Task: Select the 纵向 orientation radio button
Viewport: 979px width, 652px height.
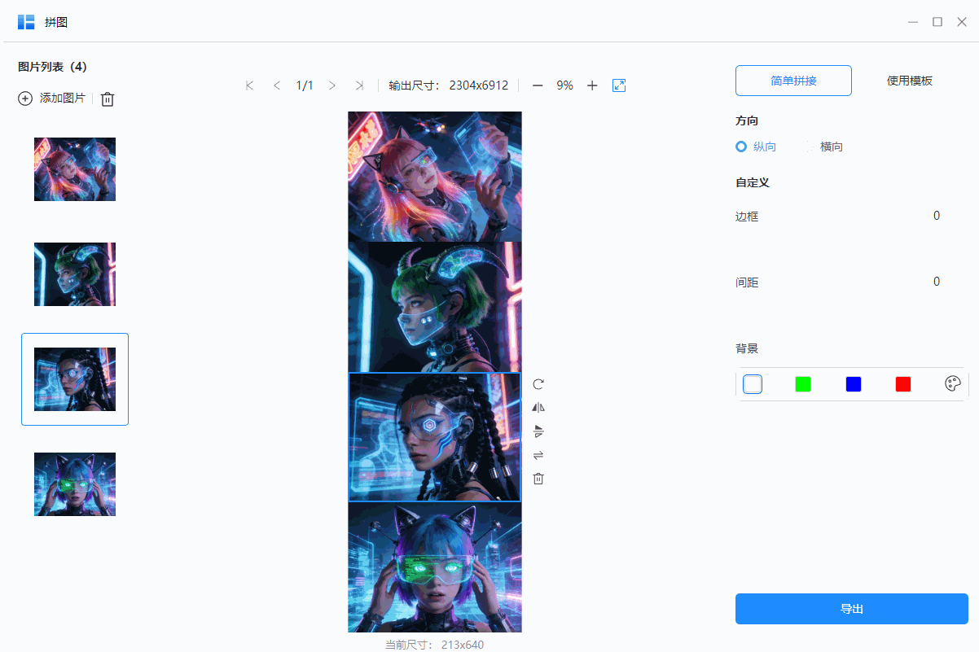Action: point(741,147)
